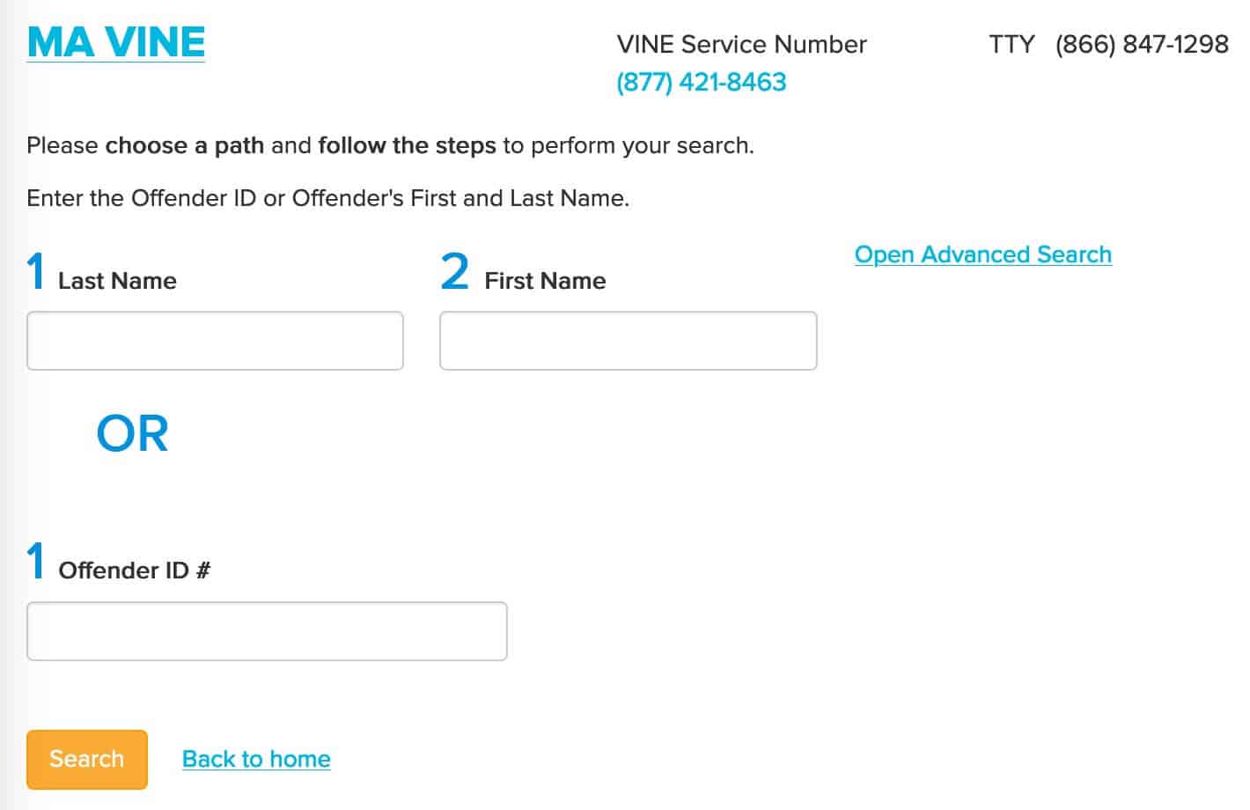Click the VINE Service Number heading text
This screenshot has width=1250, height=810.
tap(741, 44)
